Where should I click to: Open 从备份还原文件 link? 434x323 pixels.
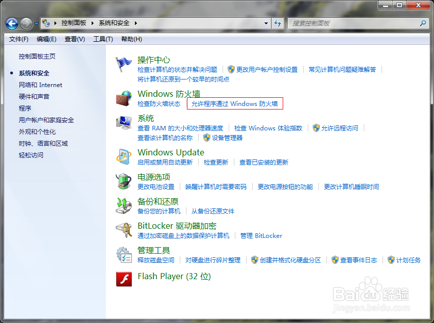(213, 211)
